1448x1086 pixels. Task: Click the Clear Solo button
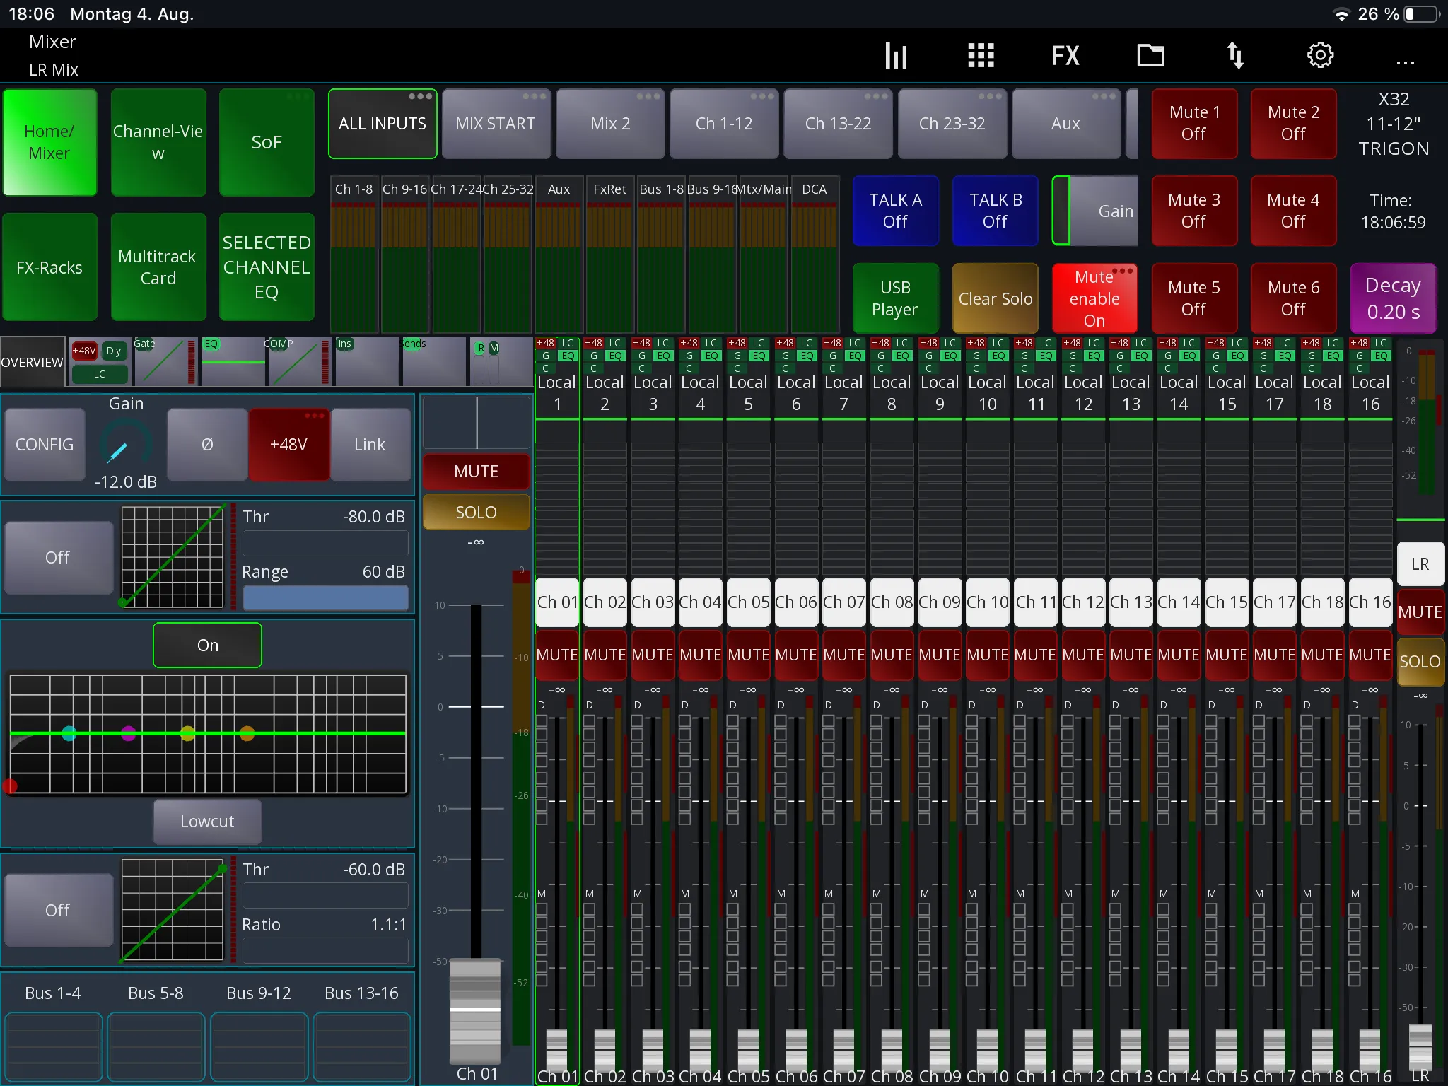[x=995, y=298]
